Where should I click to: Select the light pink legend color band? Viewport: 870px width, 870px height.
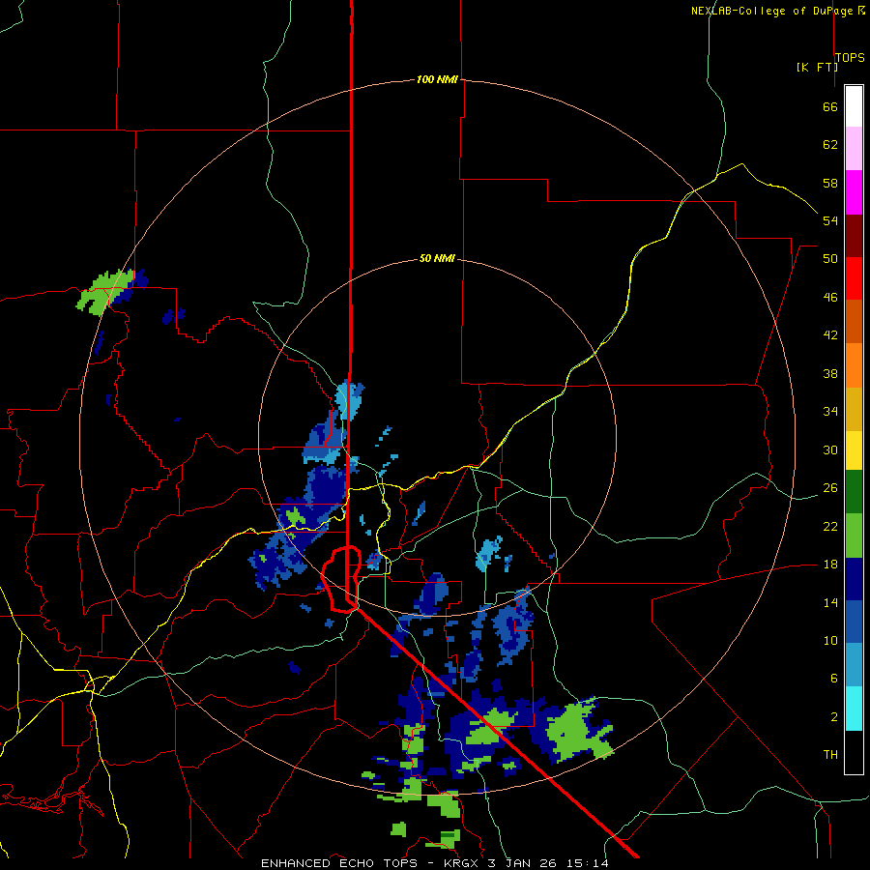(x=854, y=148)
